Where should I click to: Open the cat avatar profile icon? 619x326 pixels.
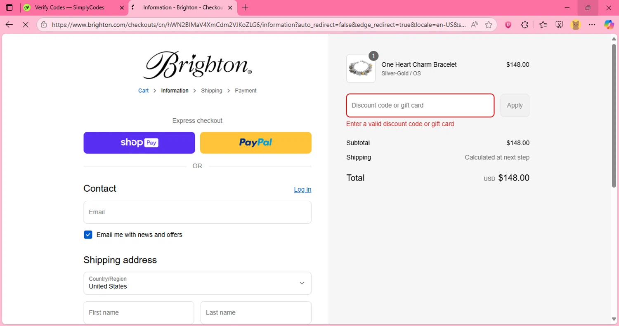576,25
